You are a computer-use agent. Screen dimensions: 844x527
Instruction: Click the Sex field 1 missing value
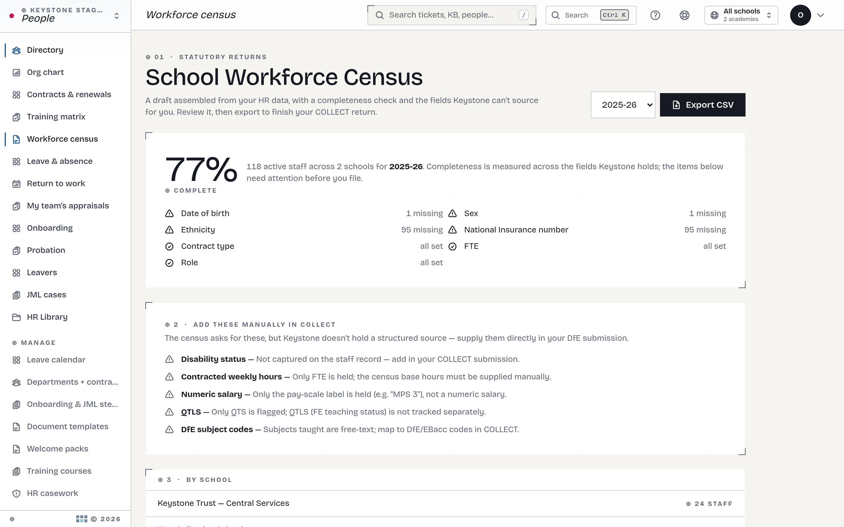pos(707,213)
